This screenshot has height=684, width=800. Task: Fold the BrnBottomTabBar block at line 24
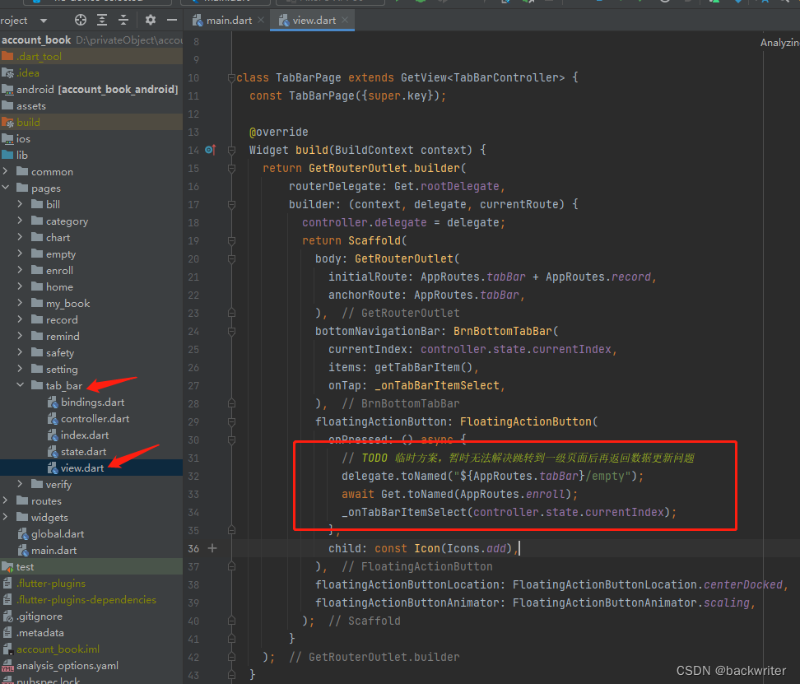click(x=231, y=332)
